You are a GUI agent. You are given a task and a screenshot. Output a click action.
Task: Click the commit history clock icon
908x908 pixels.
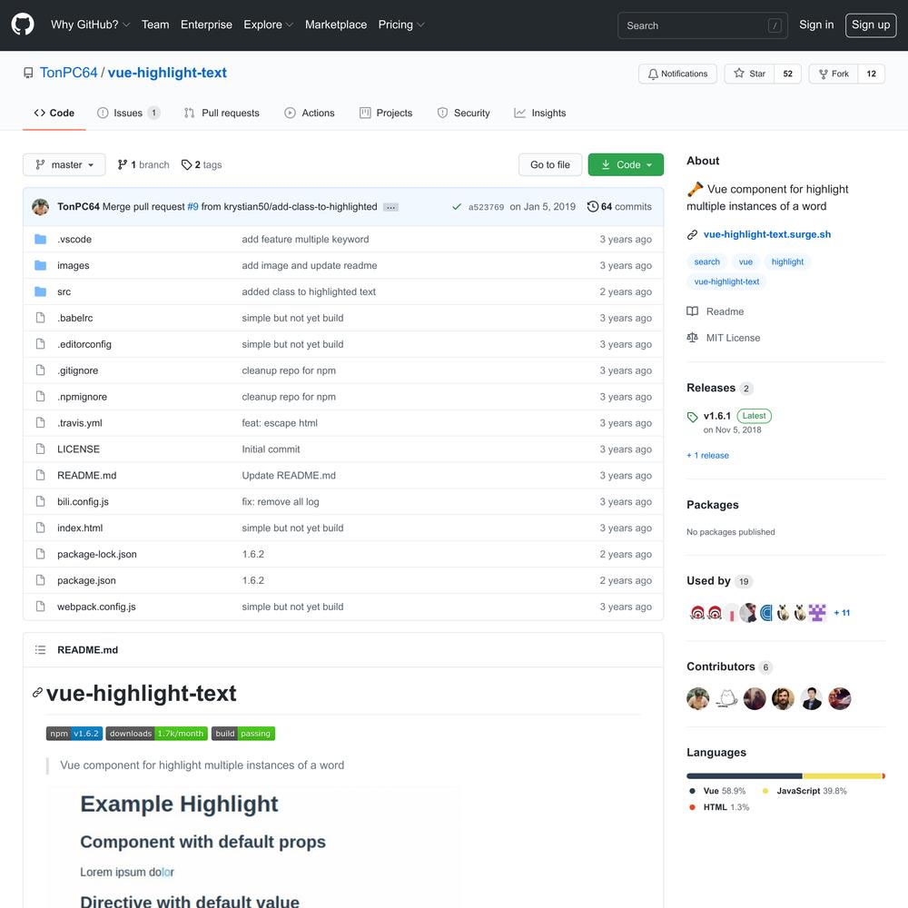592,207
